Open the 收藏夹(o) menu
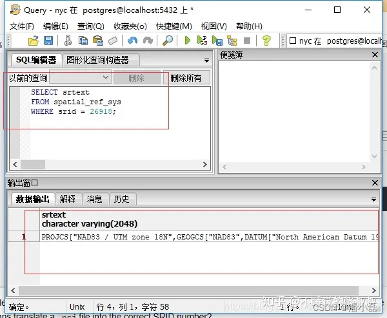This screenshot has width=387, height=318. coord(130,26)
